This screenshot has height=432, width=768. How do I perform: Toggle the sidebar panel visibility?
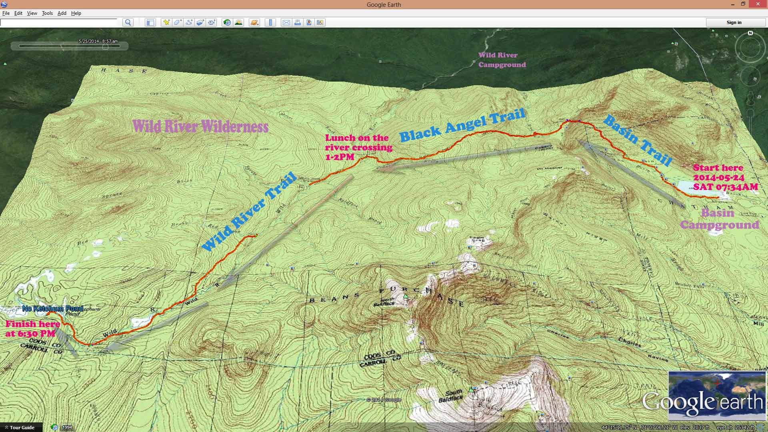[150, 22]
